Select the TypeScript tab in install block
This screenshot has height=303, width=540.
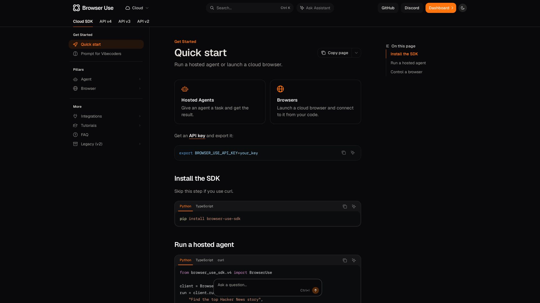tap(204, 206)
